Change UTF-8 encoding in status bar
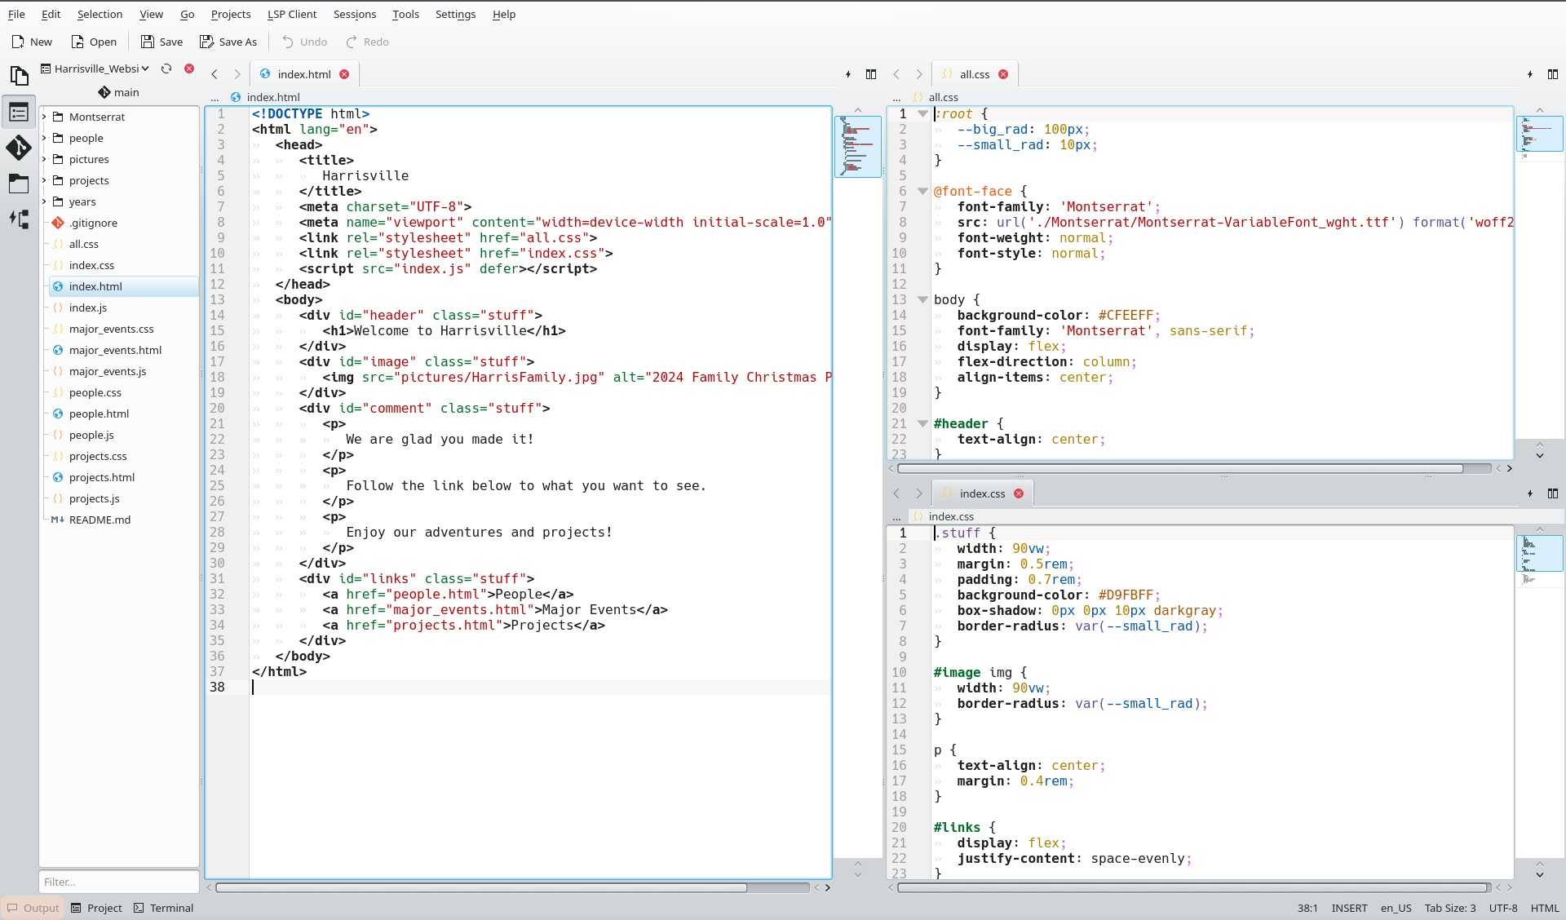The width and height of the screenshot is (1566, 920). (x=1503, y=908)
